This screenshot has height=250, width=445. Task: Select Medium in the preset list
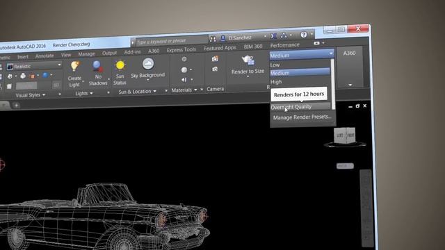click(300, 73)
